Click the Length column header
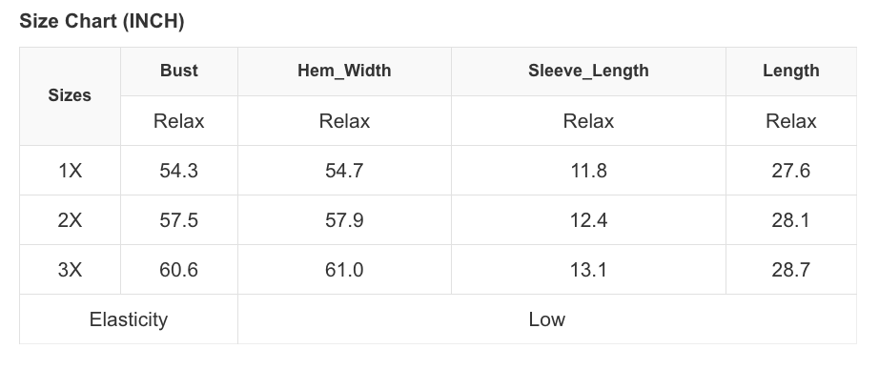The height and width of the screenshot is (370, 879). coord(790,71)
